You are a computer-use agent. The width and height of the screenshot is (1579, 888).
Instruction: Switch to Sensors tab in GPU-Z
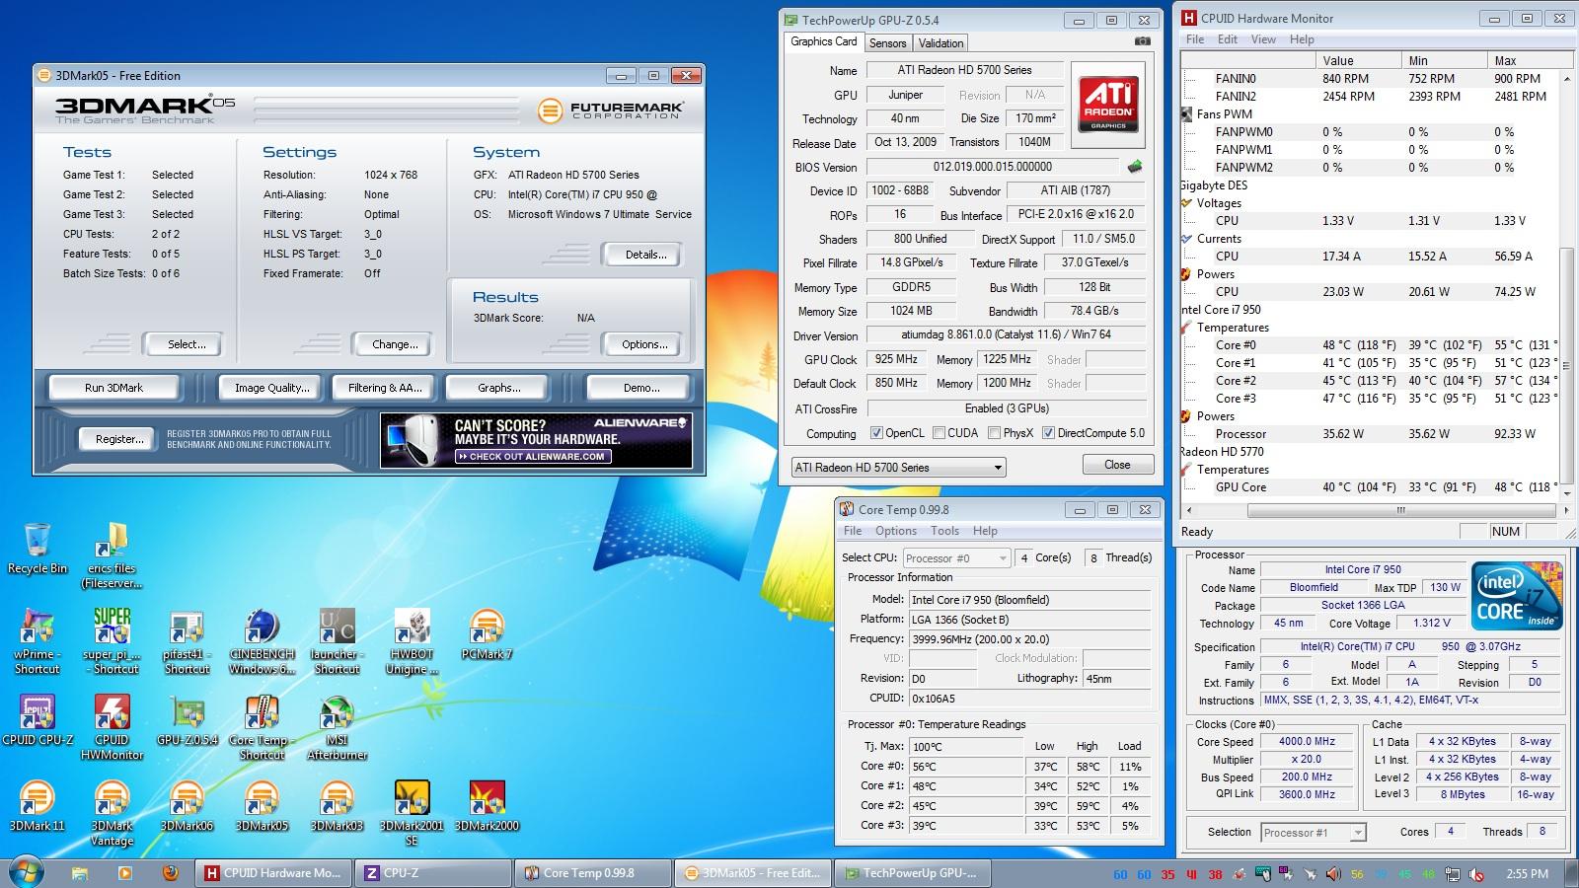[887, 43]
